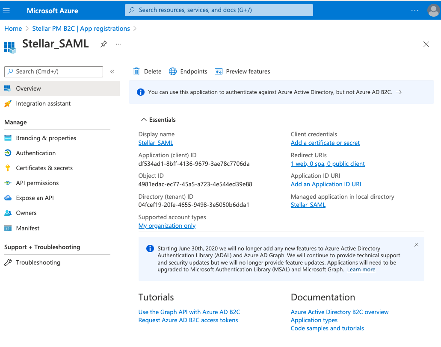Open the hamburger portal menu
Viewport: 441px width, 347px height.
[x=6, y=10]
